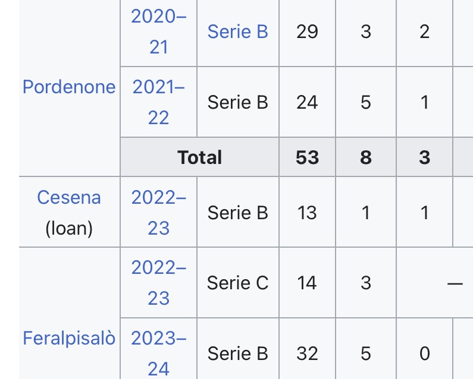Open the 2023–24 season link
Screen dimensions: 473x379
[159, 353]
